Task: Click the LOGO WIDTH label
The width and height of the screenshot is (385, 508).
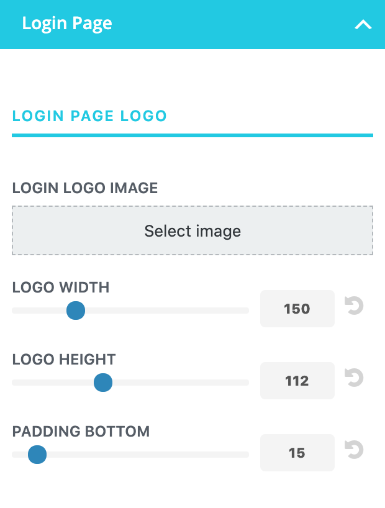Action: point(61,288)
